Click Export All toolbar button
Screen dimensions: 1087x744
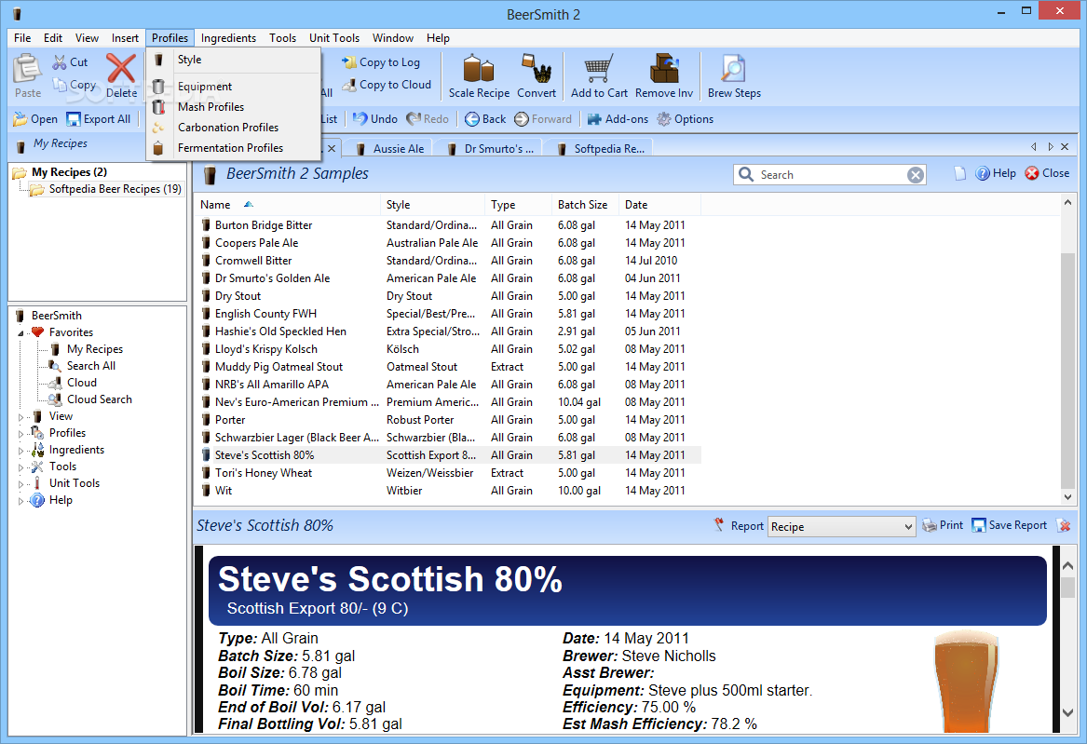tap(99, 119)
